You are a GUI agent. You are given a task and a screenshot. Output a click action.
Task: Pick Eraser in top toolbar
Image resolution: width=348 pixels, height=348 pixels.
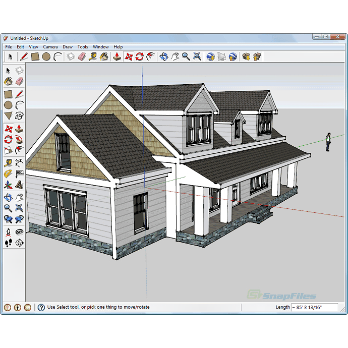point(82,56)
